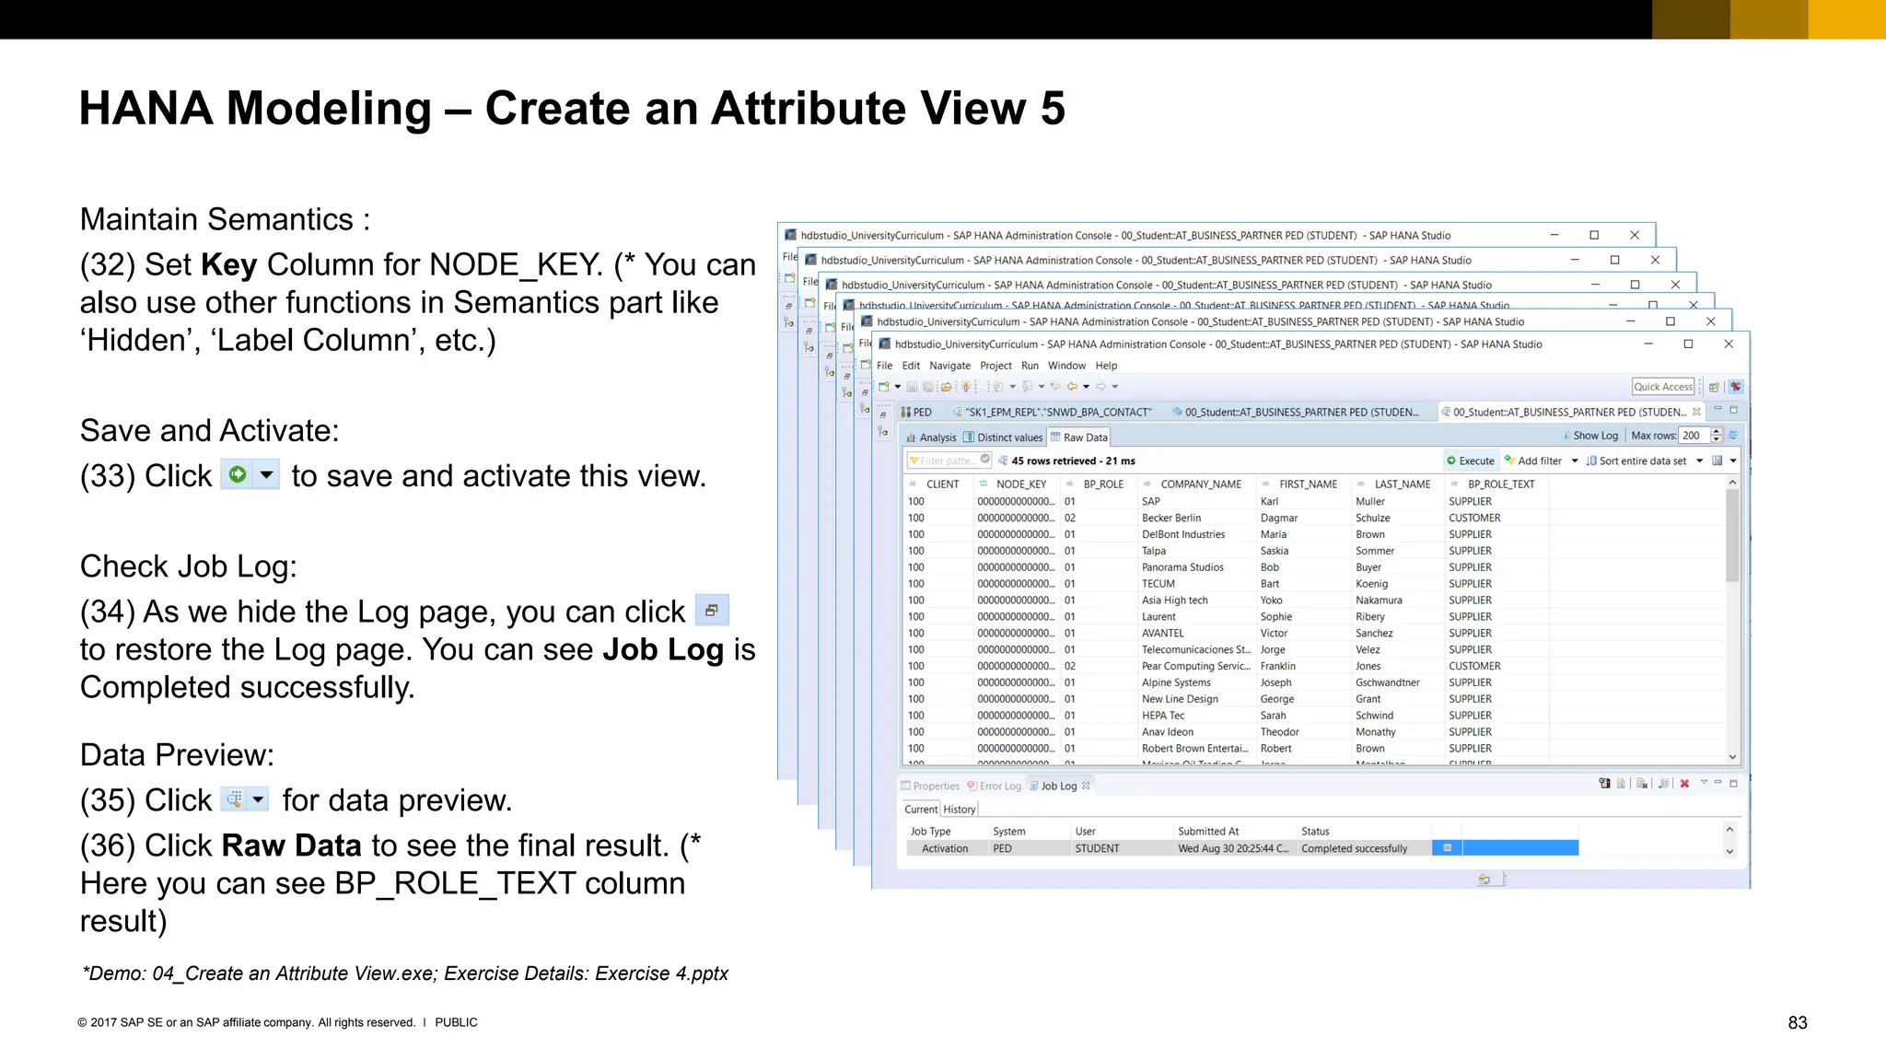Switch to the PED editor tab
The image size is (1886, 1061).
(916, 412)
